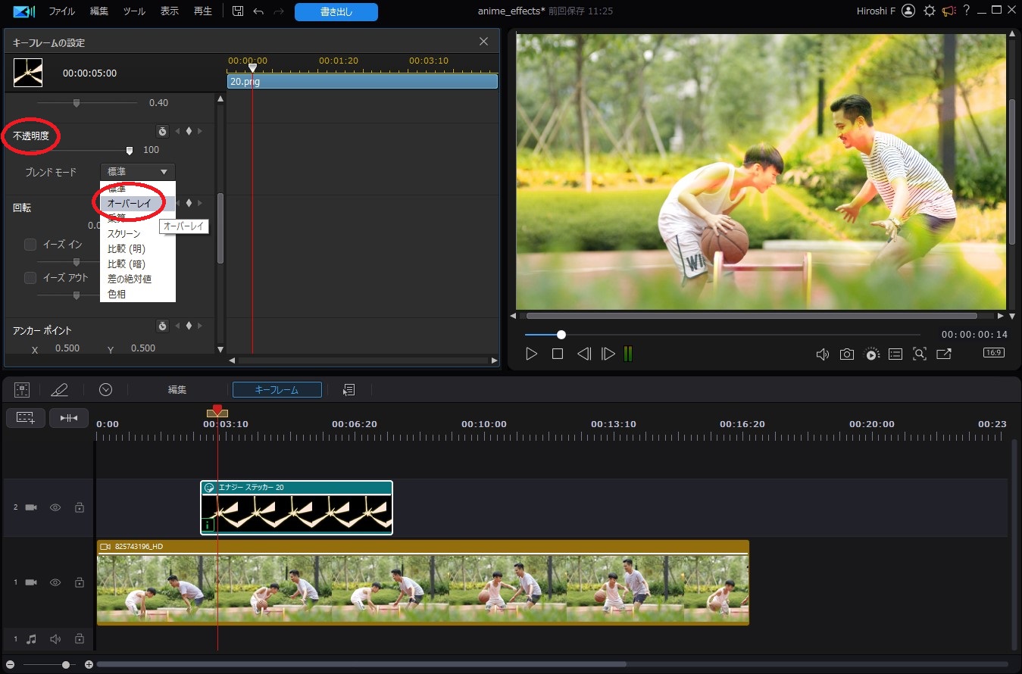Open the preview zoom icon

(920, 354)
